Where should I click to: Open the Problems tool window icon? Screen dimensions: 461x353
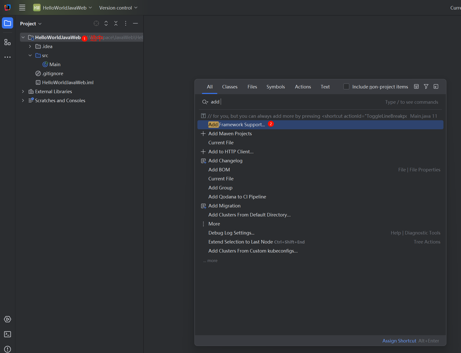(x=8, y=349)
